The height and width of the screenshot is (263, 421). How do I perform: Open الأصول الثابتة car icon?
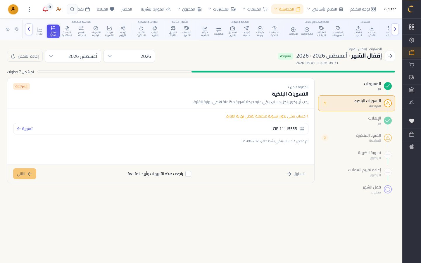[173, 31]
